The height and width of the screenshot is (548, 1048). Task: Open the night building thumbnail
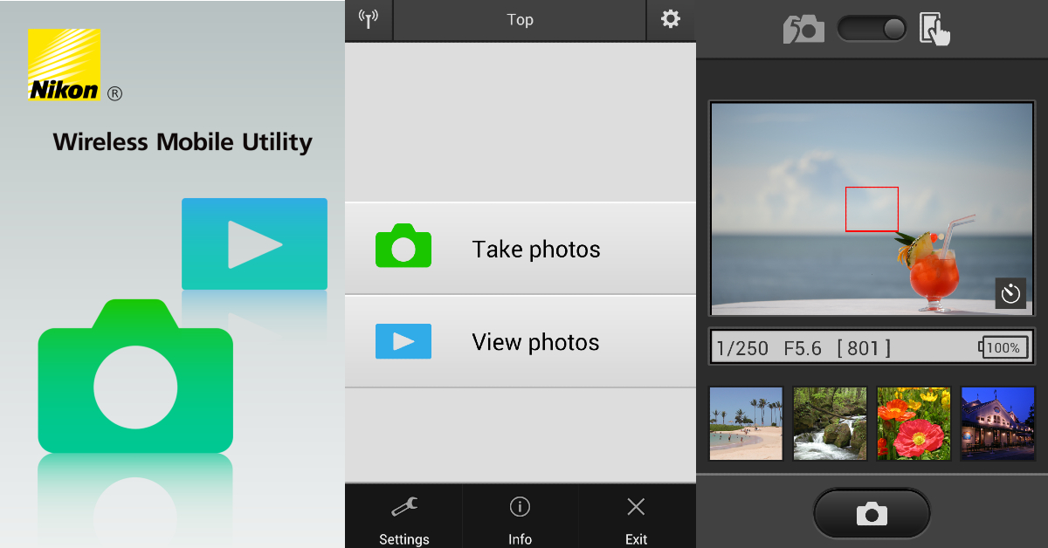997,423
